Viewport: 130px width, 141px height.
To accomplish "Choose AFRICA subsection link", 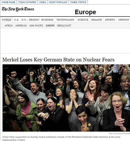I will 9,26.
